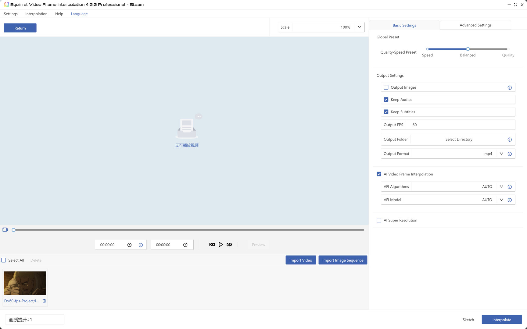527x329 pixels.
Task: Click the clock icon beside end time
Action: pyautogui.click(x=185, y=245)
